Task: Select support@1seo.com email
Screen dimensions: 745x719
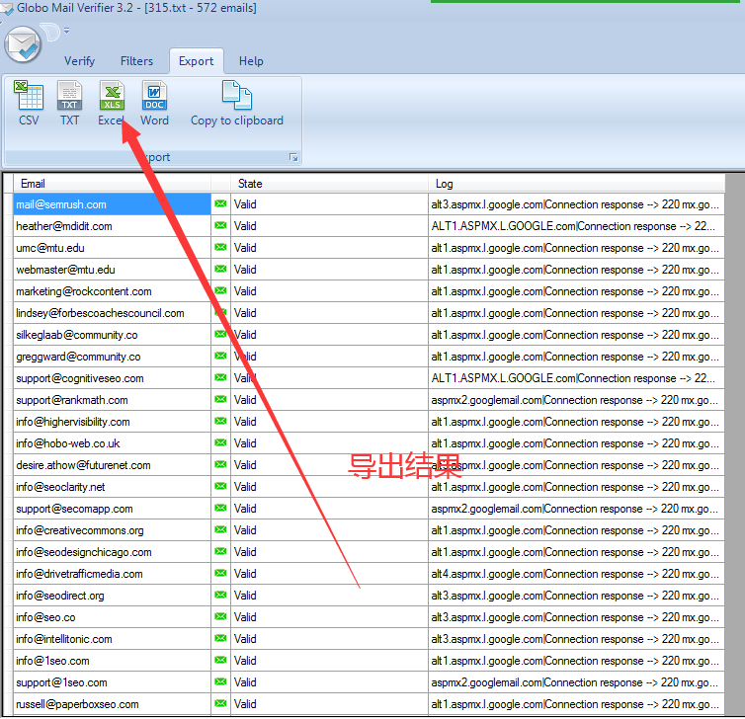Action: pos(112,682)
